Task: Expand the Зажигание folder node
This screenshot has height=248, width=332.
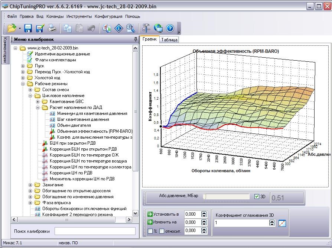Action: pos(30,185)
